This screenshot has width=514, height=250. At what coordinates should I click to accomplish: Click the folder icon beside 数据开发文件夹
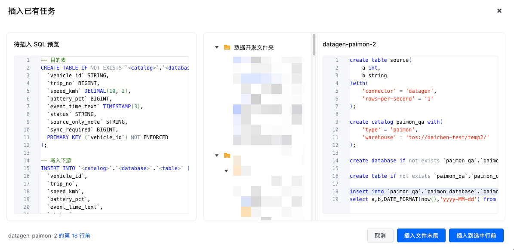(x=227, y=47)
